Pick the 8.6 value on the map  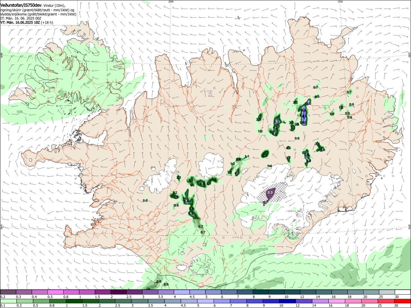[275, 134]
